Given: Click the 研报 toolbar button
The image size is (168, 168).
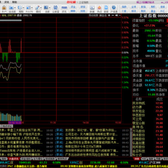Looking at the screenshot, I should point(83,7).
